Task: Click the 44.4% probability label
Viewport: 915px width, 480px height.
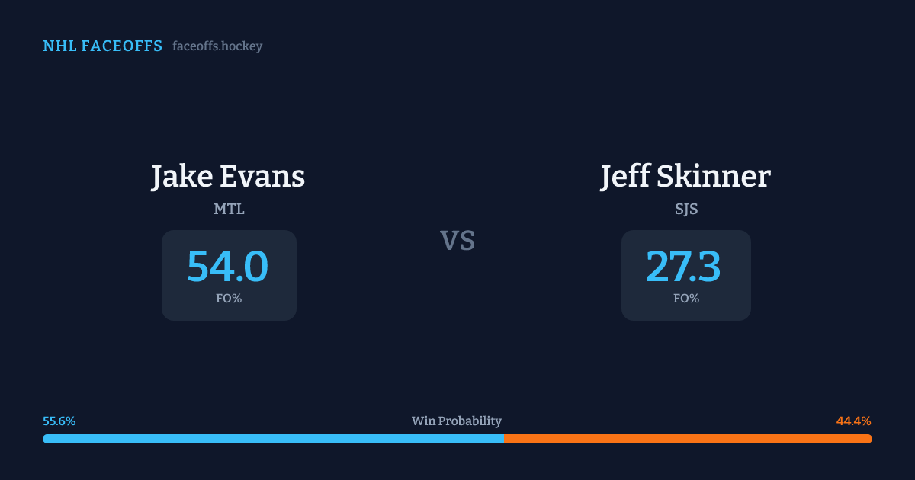Action: pyautogui.click(x=853, y=421)
